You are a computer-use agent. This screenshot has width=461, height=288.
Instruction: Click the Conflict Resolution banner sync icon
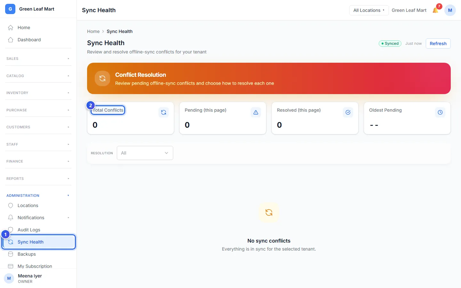click(102, 78)
